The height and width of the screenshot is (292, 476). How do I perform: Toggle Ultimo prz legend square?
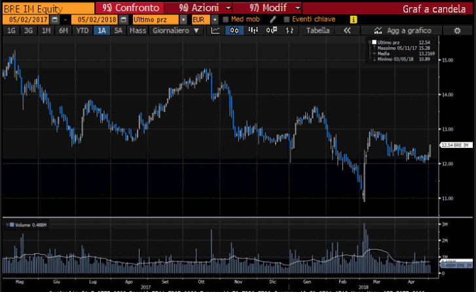click(375, 42)
